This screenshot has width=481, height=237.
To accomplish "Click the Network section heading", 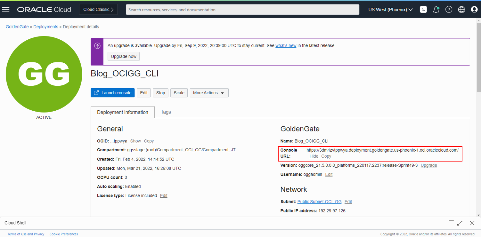I will click(294, 189).
